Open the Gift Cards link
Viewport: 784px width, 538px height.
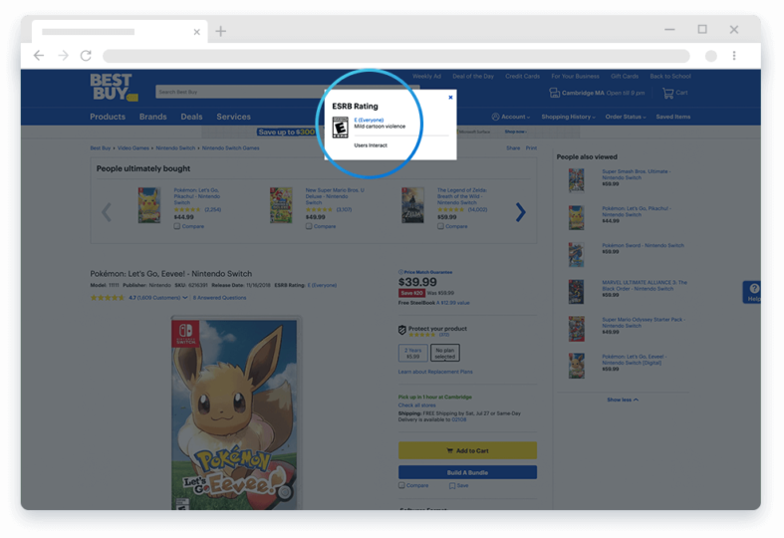tap(625, 76)
